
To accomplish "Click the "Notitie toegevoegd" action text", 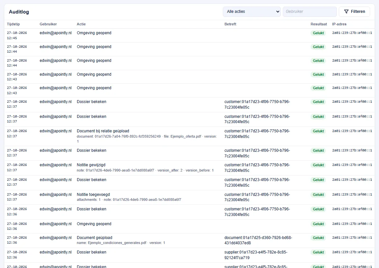I will (x=93, y=195).
